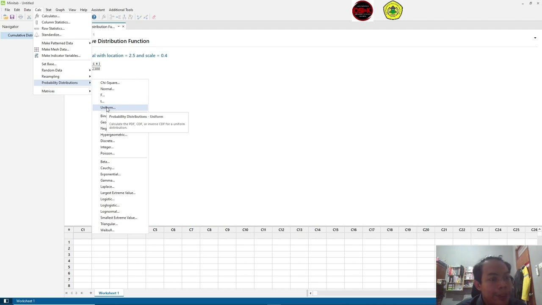Expand the Resampling submenu
Screen dimensions: 542x305
63,76
